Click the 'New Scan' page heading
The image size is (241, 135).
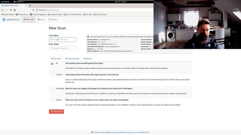[58, 28]
